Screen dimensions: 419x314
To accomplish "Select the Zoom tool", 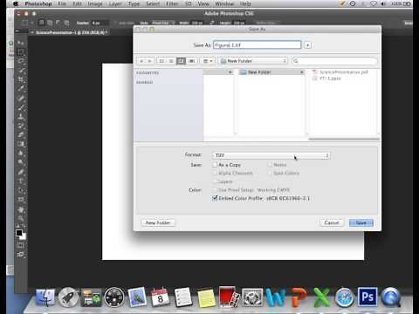I will point(21,218).
